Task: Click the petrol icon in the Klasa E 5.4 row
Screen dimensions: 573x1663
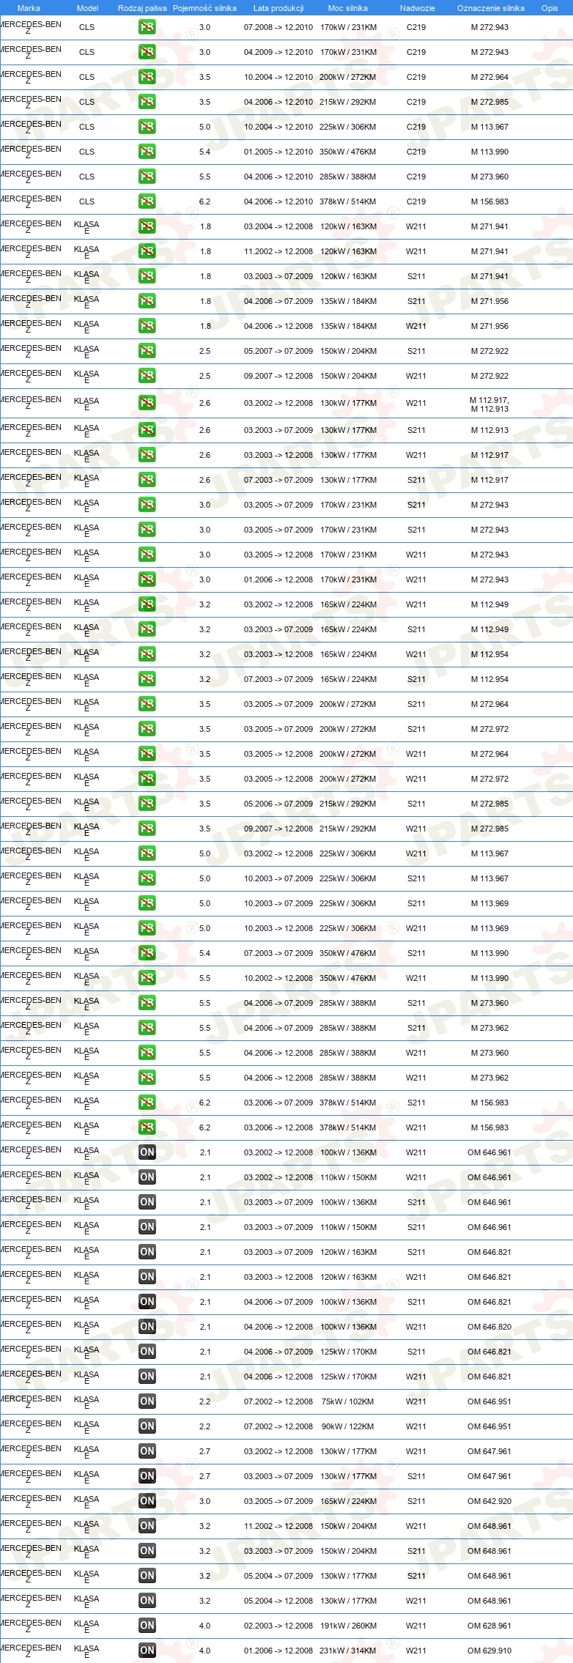Action: pyautogui.click(x=147, y=953)
